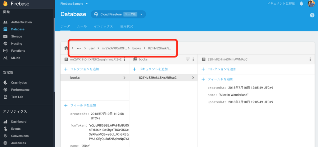Click the filter icon in books column
The image size is (318, 147).
pyautogui.click(x=188, y=59)
